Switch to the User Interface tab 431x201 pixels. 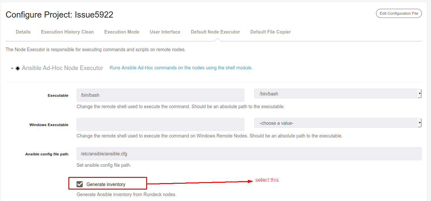click(165, 32)
